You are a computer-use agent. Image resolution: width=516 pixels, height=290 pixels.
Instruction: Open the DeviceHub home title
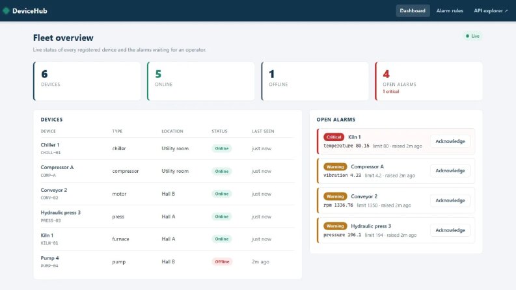[x=30, y=11]
